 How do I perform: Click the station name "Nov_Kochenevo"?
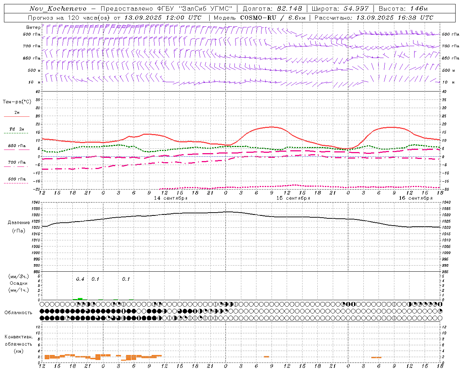point(58,9)
